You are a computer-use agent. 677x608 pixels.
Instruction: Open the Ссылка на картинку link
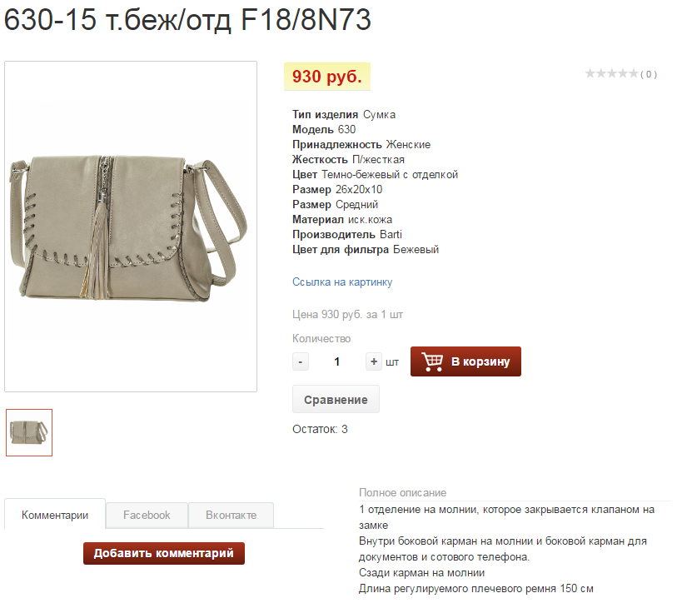(342, 282)
